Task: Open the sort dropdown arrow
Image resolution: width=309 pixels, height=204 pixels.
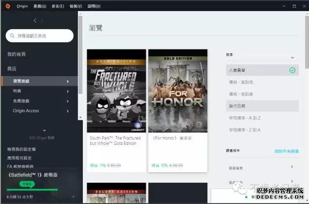Action: [292, 58]
